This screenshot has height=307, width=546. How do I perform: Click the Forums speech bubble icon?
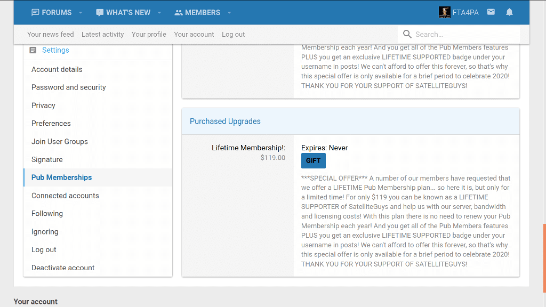tap(36, 12)
